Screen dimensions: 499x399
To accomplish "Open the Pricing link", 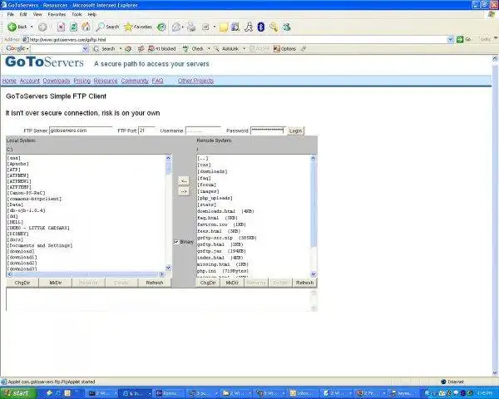I will (x=82, y=81).
